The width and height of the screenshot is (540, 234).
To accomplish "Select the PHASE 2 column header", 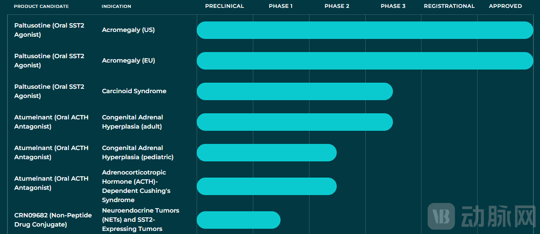I will click(x=337, y=6).
